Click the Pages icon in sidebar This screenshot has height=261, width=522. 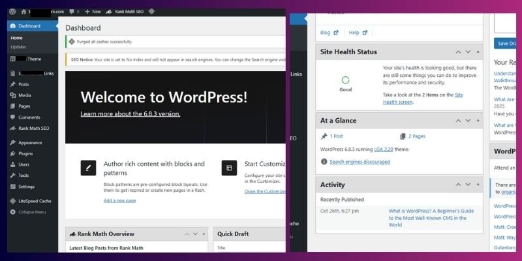coord(13,106)
